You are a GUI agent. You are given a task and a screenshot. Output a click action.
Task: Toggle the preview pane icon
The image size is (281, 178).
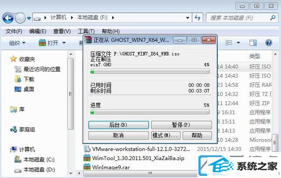pos(253,43)
